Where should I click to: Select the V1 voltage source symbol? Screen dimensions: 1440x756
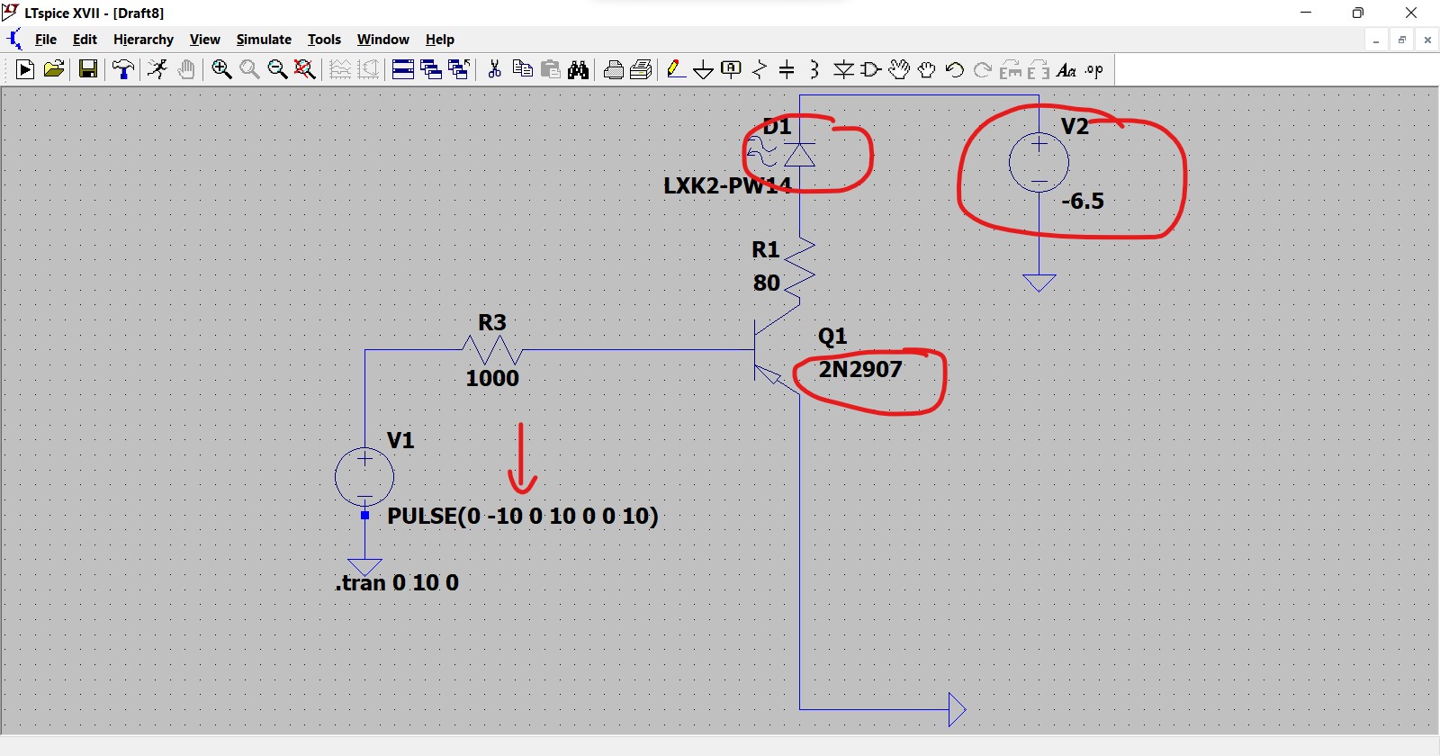pyautogui.click(x=364, y=476)
